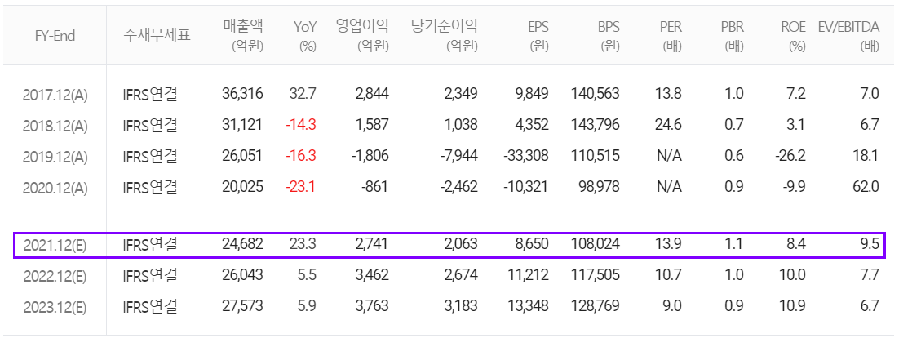Click operating profit 2,844 for 2017
This screenshot has height=338, width=899.
click(373, 94)
